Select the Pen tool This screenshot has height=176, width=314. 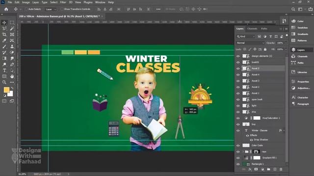tap(12, 65)
